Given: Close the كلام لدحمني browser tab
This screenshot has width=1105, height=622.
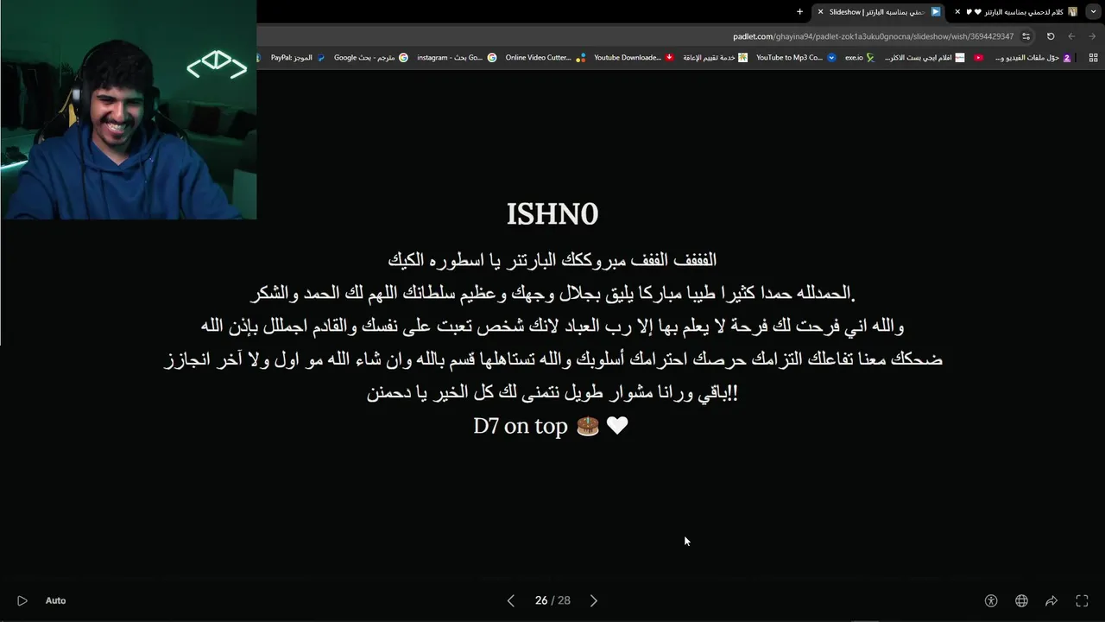Looking at the screenshot, I should 957,12.
